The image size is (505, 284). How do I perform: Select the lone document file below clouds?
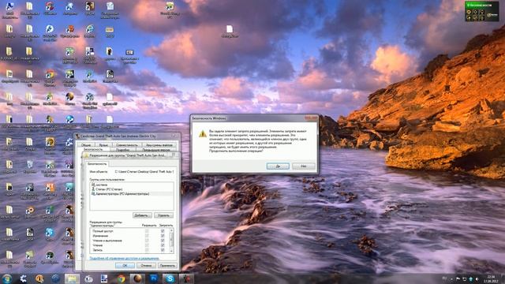pos(230,32)
